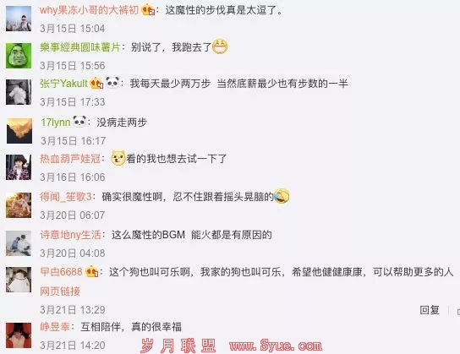460x354 pixels.
Task: Open avatar of 峥昱幸 commenter
Action: 19,335
